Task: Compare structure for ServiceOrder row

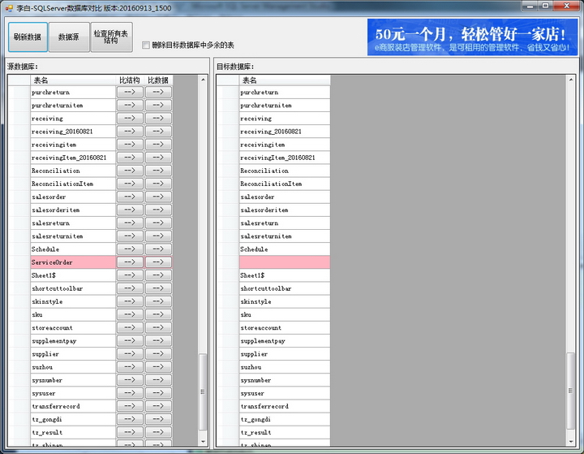Action: point(130,262)
